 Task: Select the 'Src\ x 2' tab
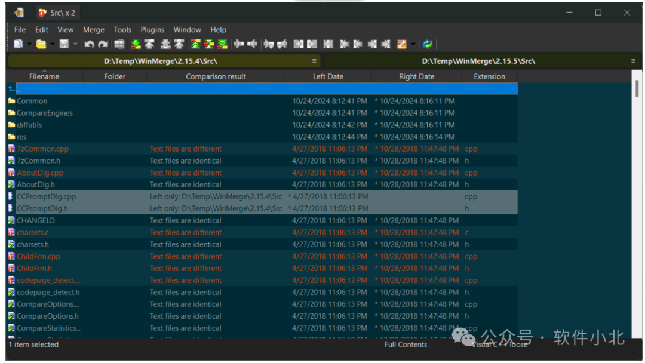tap(57, 13)
